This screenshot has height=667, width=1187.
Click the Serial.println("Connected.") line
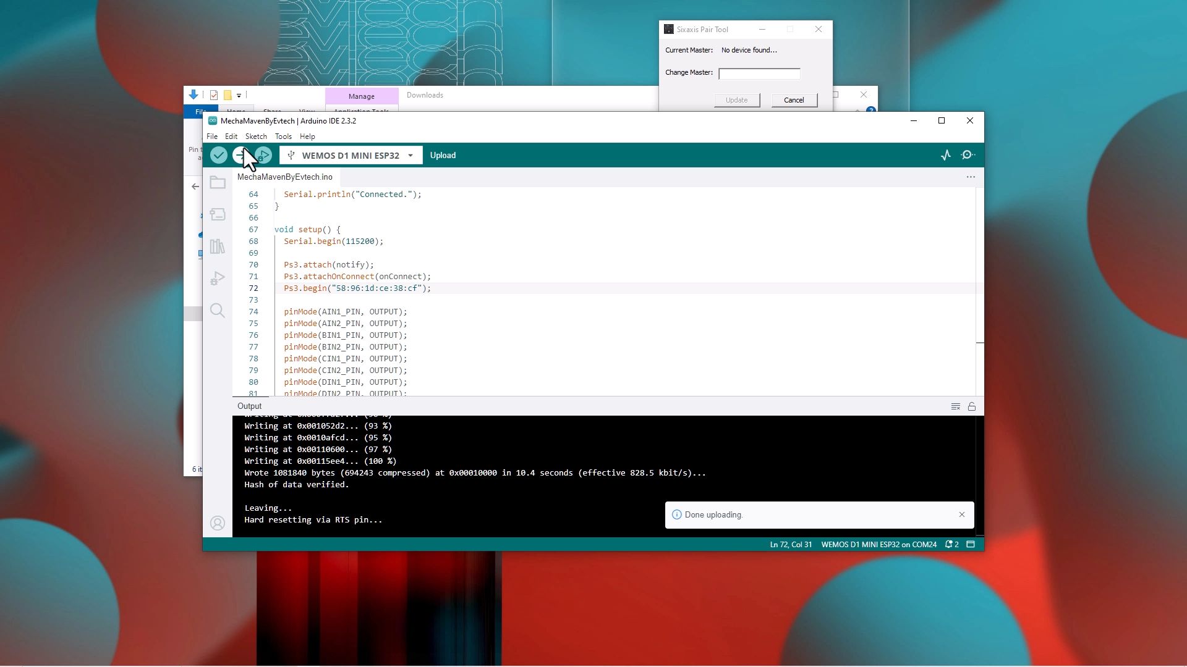pyautogui.click(x=352, y=195)
